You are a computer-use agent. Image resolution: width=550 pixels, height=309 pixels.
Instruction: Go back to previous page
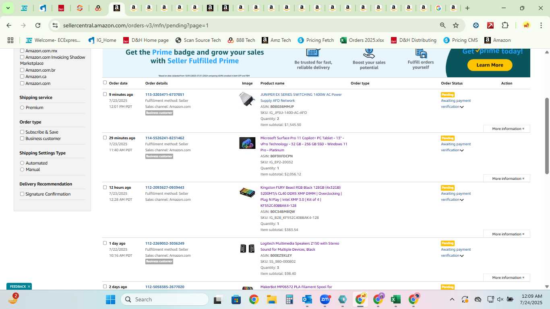point(9,25)
